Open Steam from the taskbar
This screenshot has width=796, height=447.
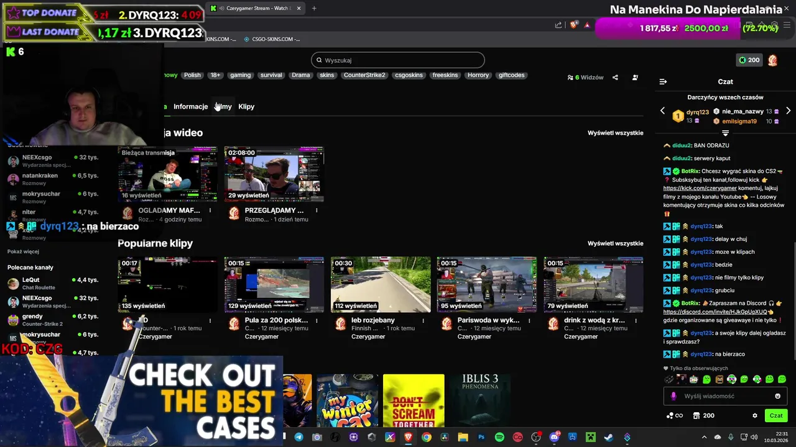point(608,437)
